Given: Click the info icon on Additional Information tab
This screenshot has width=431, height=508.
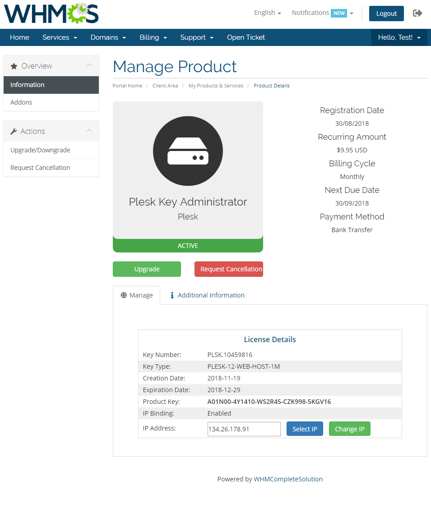Looking at the screenshot, I should [x=172, y=295].
